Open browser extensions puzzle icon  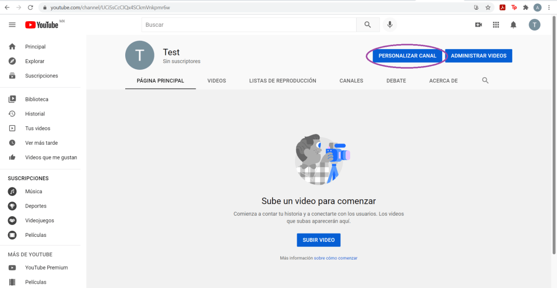click(x=526, y=8)
